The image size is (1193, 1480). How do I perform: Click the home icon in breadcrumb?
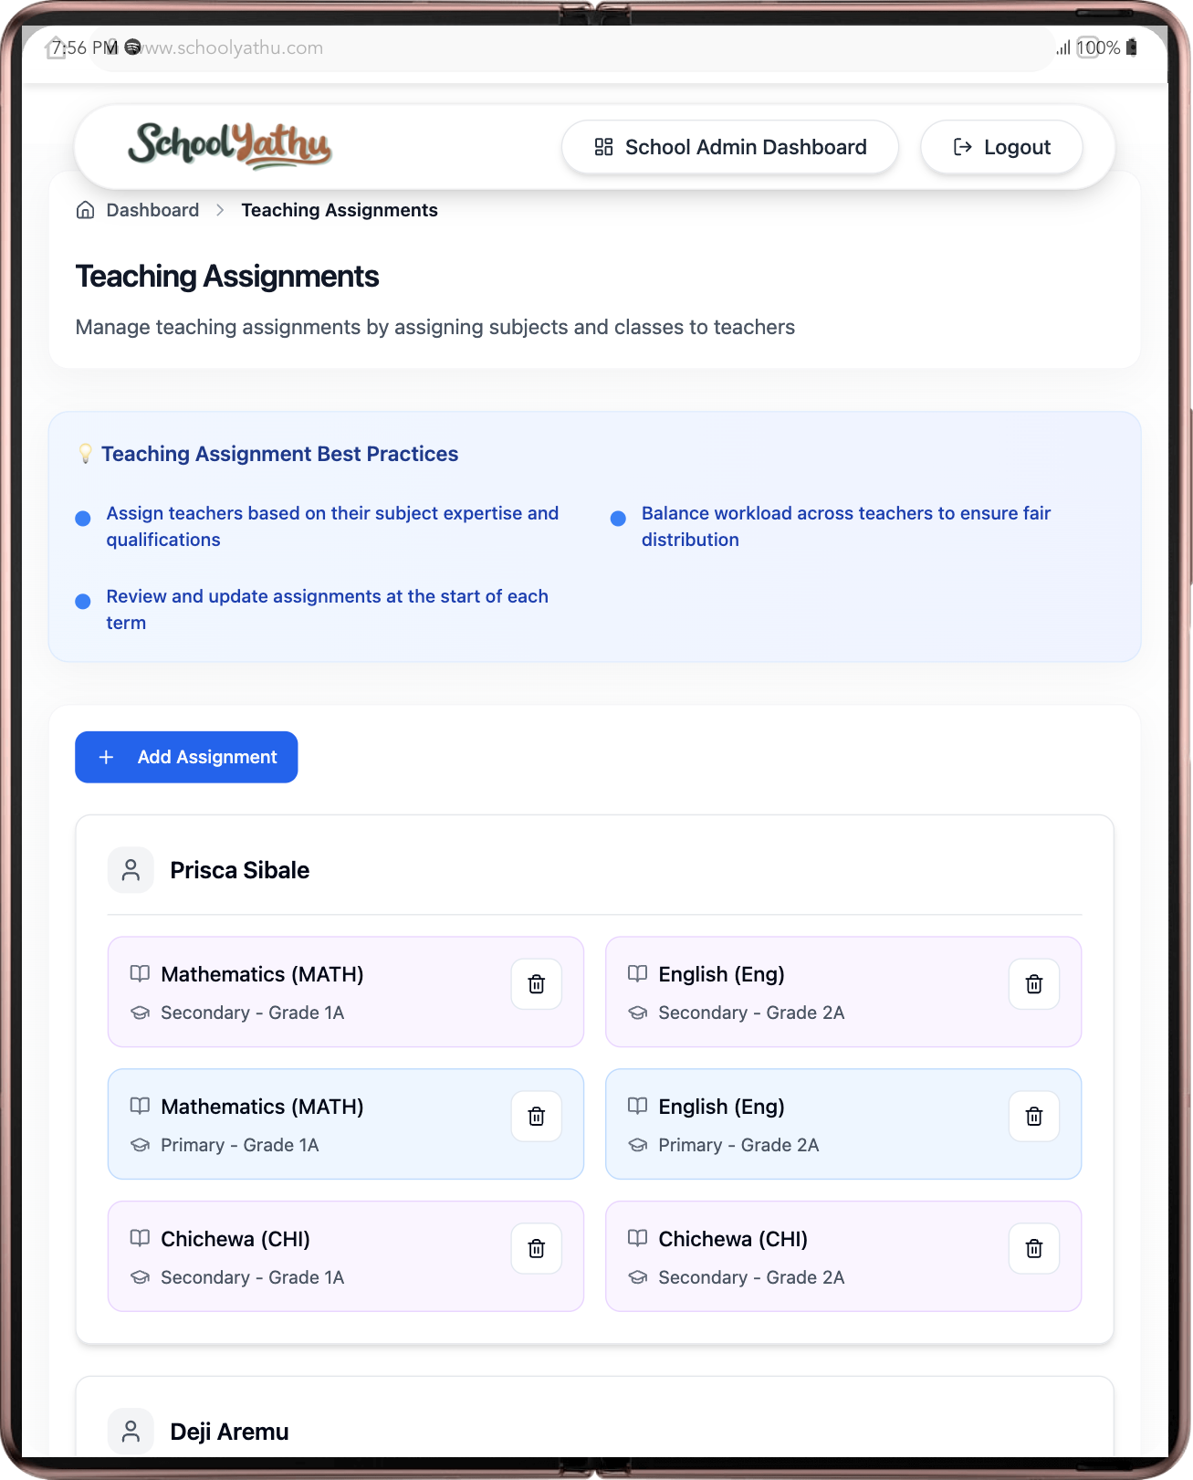[85, 210]
